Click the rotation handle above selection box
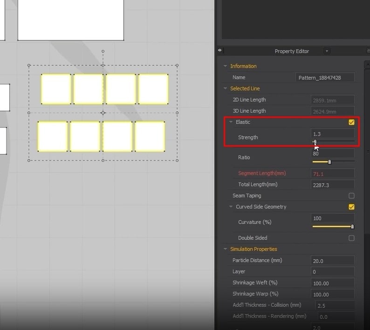Image resolution: width=370 pixels, height=330 pixels. pyautogui.click(x=103, y=51)
